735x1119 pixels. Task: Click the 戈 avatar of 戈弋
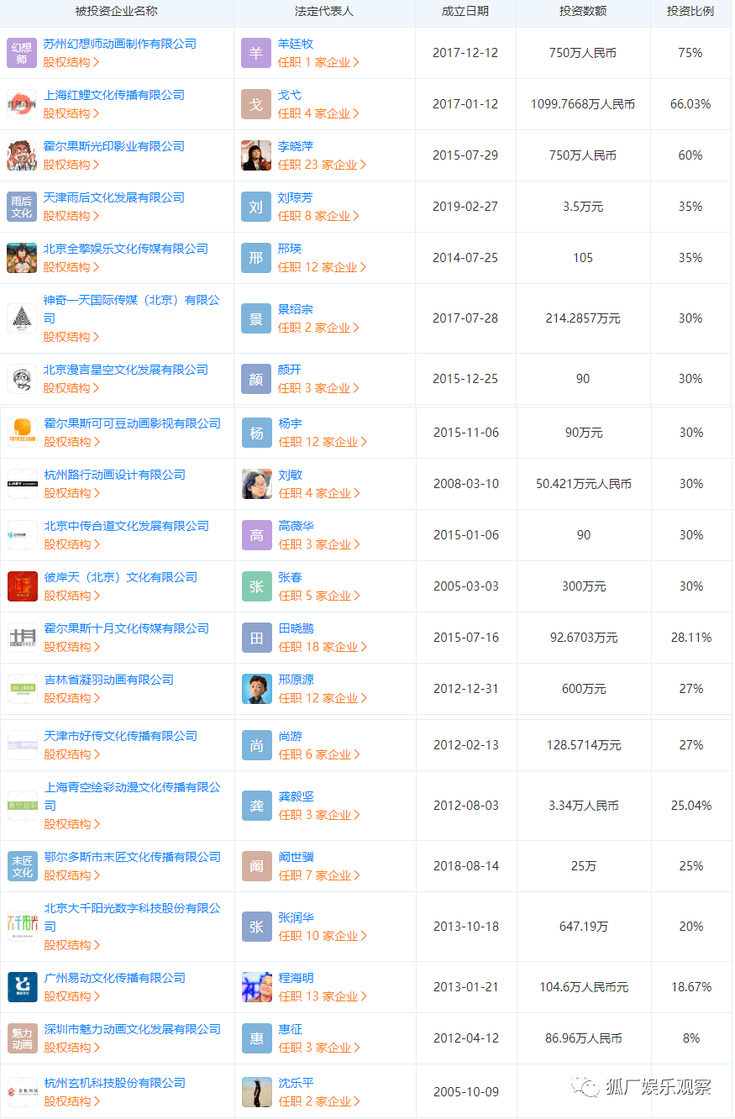256,104
